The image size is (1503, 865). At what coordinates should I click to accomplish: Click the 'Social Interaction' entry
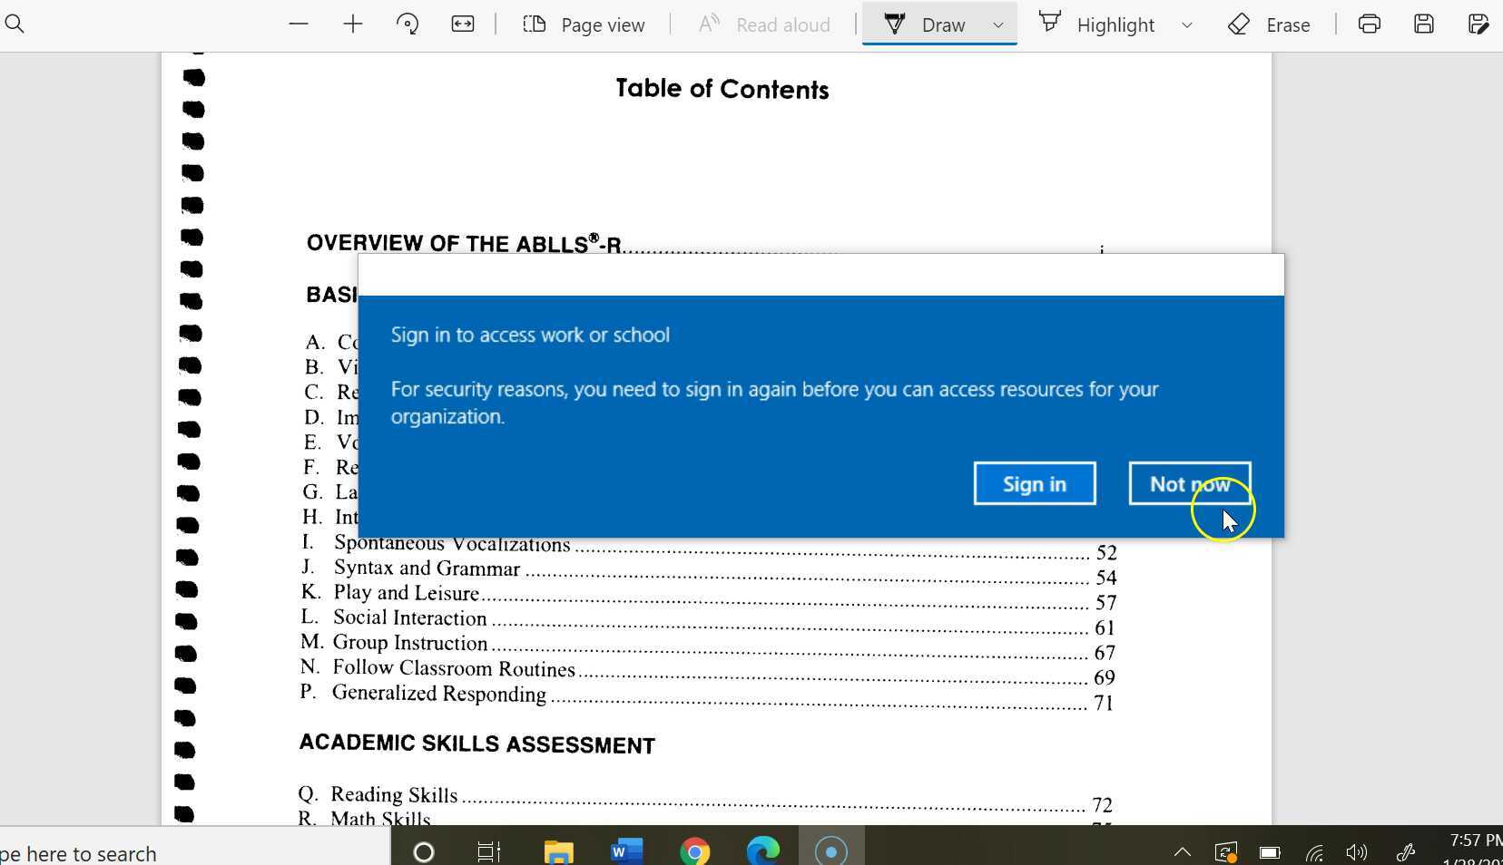(x=410, y=617)
